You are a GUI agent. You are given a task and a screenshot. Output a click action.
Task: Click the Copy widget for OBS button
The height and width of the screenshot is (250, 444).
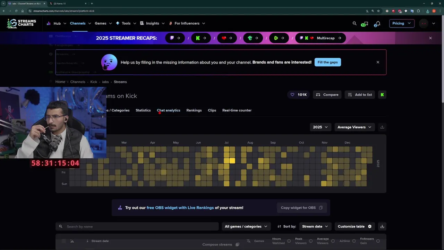click(x=302, y=208)
